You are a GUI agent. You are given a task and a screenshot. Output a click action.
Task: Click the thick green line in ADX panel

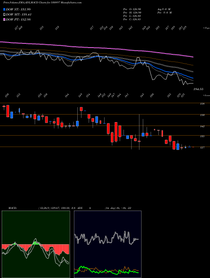pos(106,271)
